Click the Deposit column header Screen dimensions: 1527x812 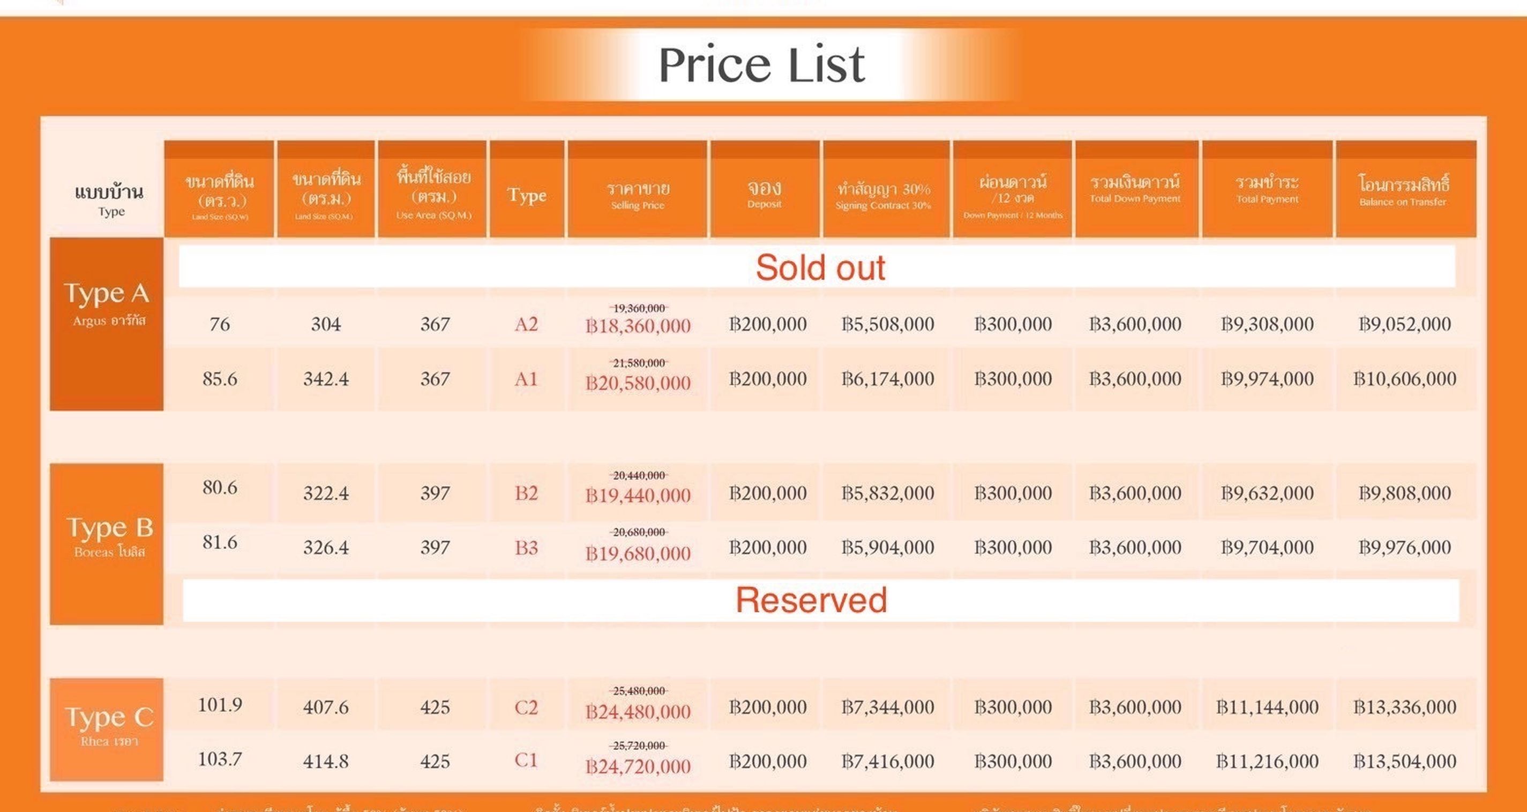coord(765,189)
